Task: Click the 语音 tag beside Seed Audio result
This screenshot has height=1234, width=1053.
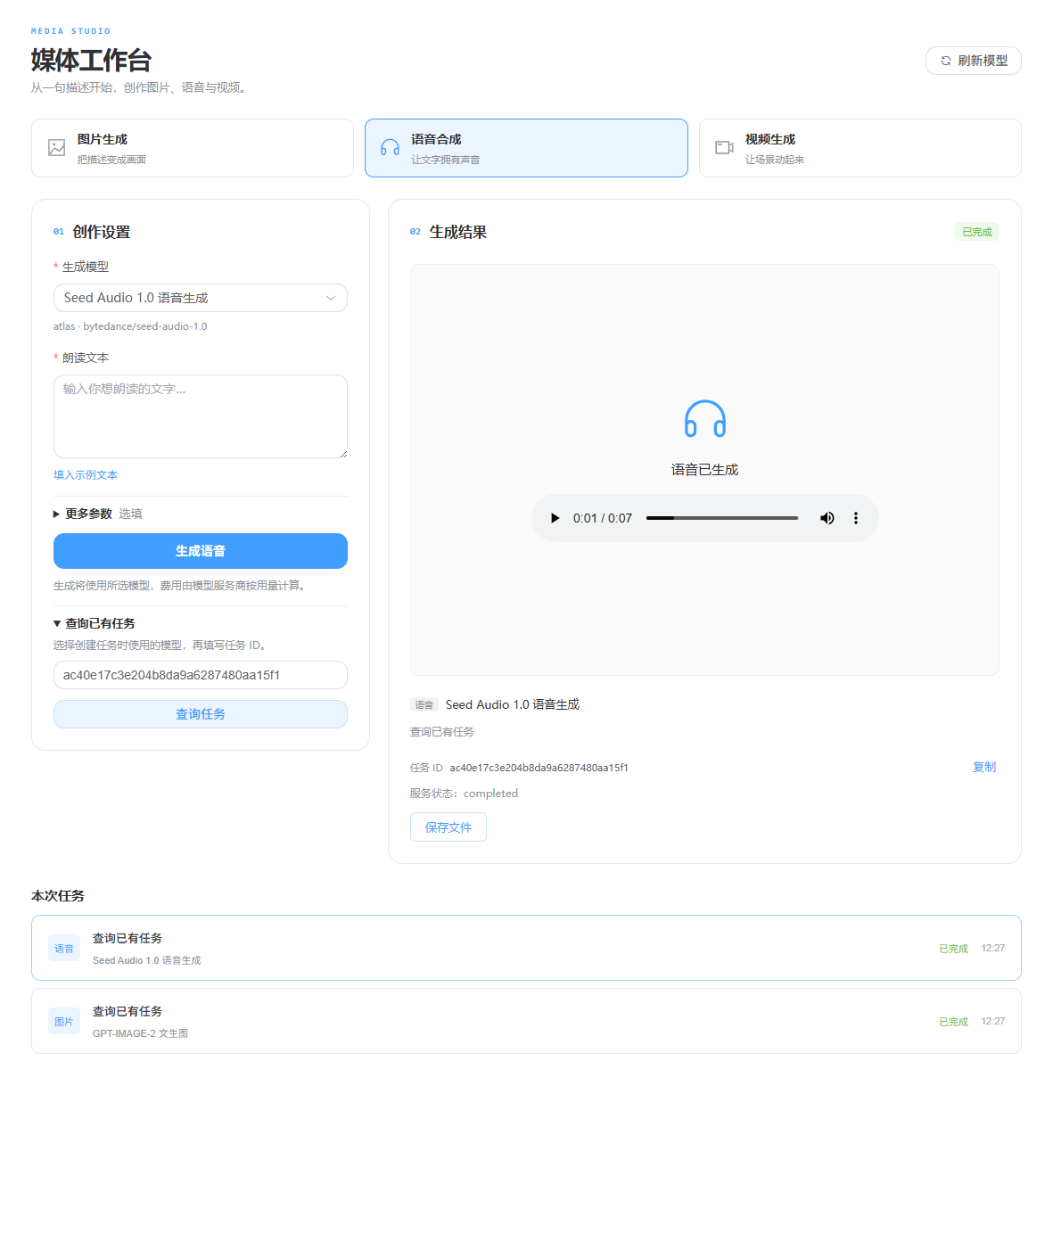Action: tap(424, 704)
